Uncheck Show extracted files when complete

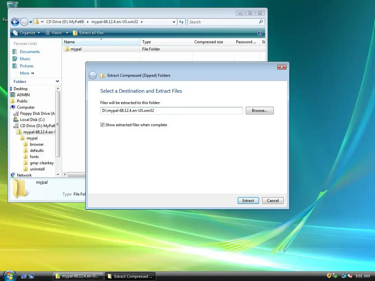tap(102, 125)
